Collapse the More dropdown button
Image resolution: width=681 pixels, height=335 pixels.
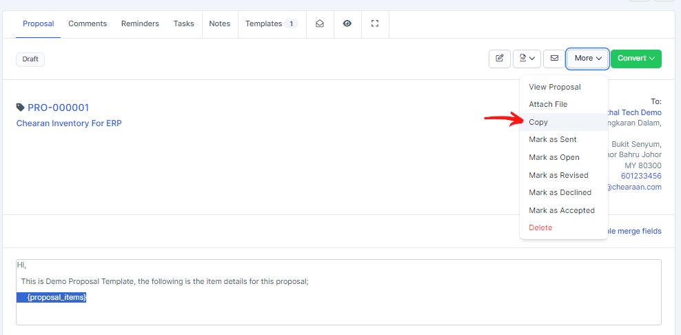tap(588, 59)
